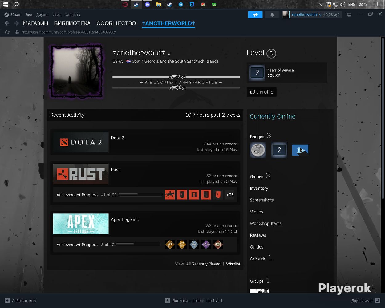Open Years of Service badge icon
This screenshot has width=385, height=308.
[x=257, y=73]
